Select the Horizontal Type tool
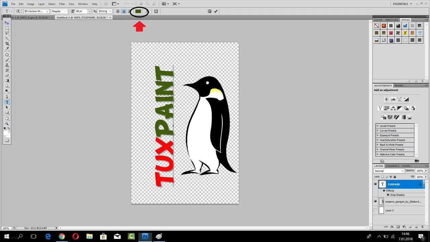 [x=7, y=102]
